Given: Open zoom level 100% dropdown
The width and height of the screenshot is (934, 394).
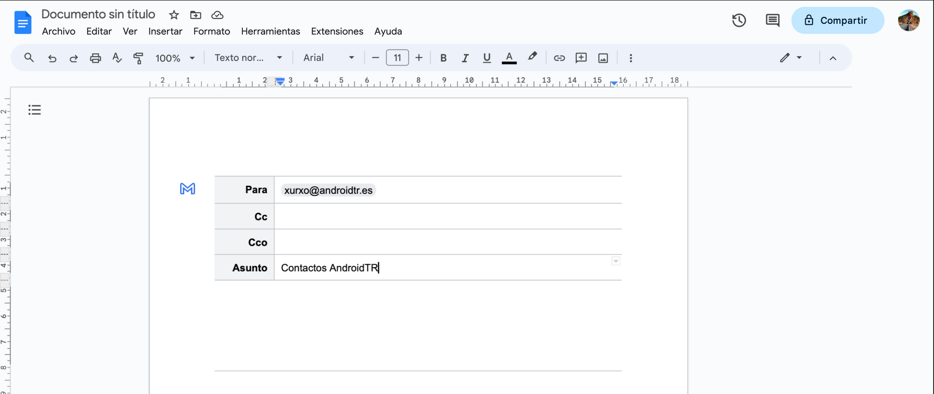Looking at the screenshot, I should coord(175,58).
